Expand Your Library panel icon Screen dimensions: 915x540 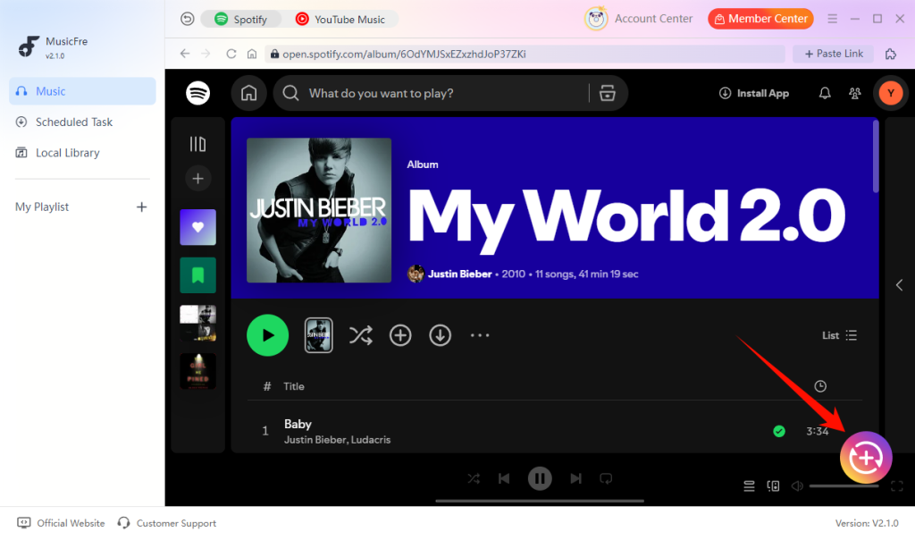pos(197,144)
